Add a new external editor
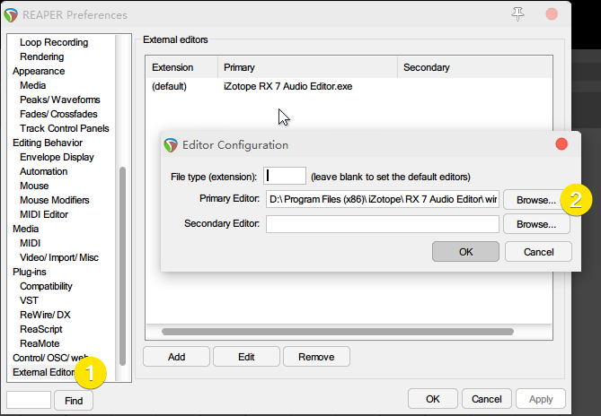 (176, 357)
